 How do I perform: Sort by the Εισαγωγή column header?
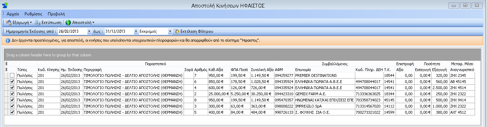423,69
